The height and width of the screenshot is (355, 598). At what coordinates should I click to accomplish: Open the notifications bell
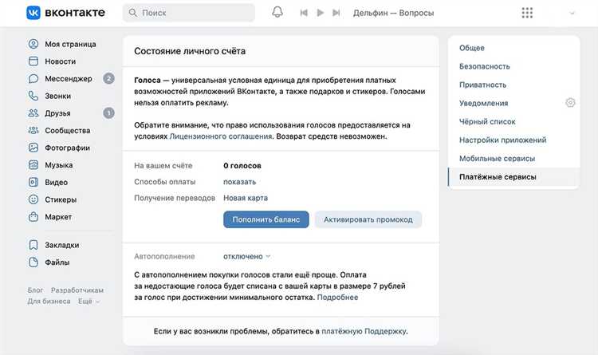(277, 12)
